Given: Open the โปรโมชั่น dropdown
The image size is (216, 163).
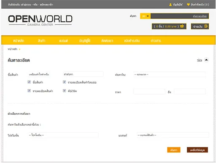Looking at the screenshot, I should (x=63, y=135).
